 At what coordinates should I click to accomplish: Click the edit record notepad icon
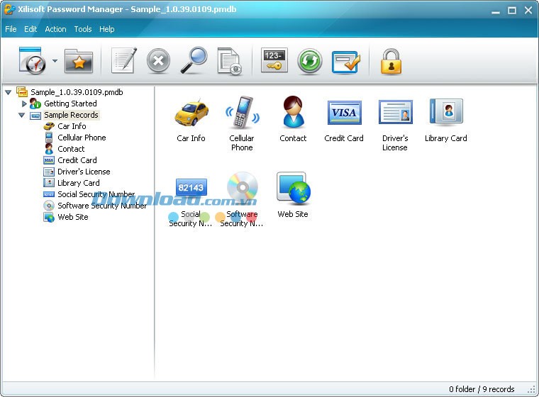[x=124, y=60]
